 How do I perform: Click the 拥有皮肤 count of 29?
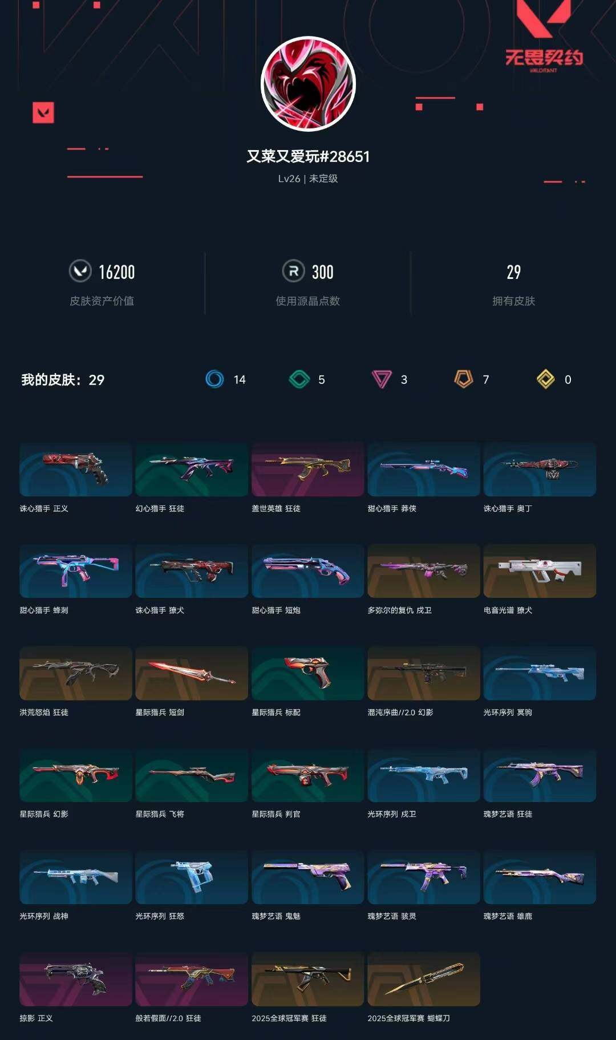click(514, 272)
